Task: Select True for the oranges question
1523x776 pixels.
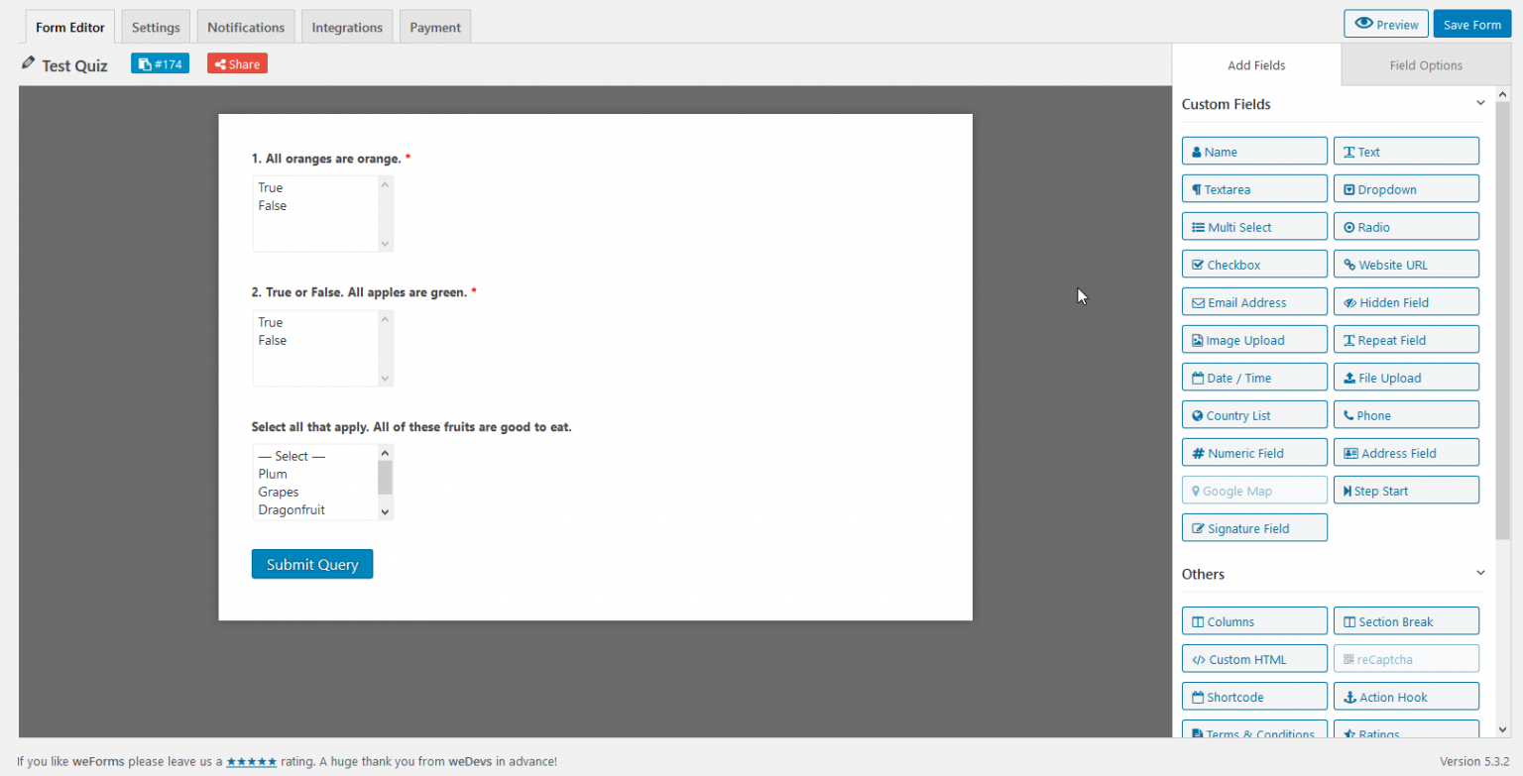Action: tap(270, 187)
